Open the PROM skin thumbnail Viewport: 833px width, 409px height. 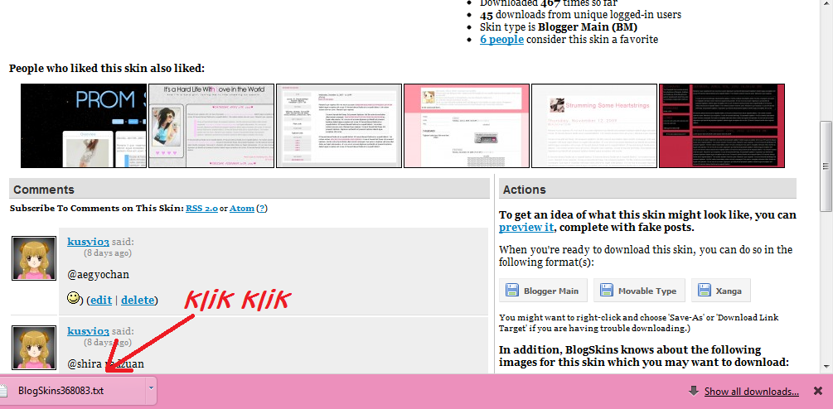click(x=84, y=126)
